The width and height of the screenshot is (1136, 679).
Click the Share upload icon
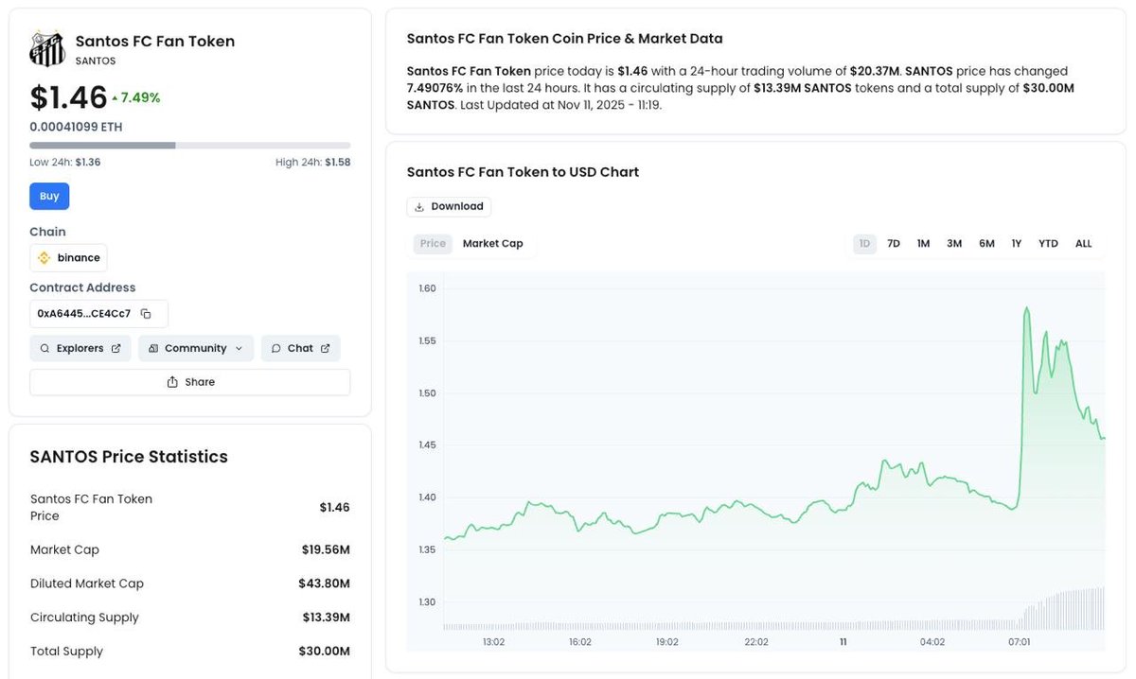click(x=172, y=382)
